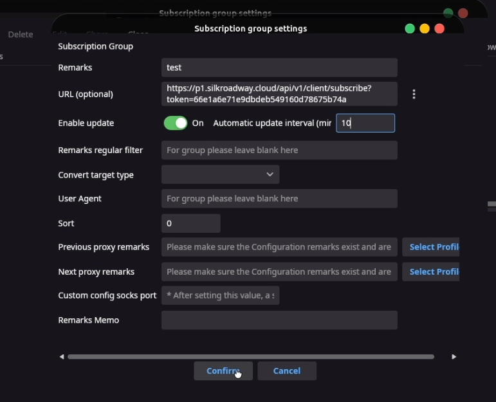Click the green window button in title bar
496x402 pixels.
(409, 28)
